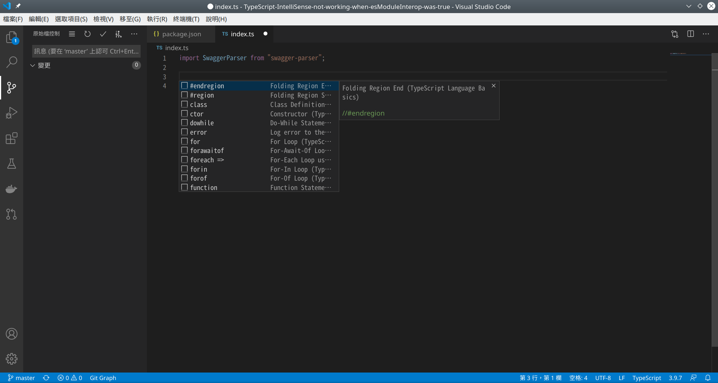Collapse the 變更 changes section
This screenshot has width=718, height=383.
(x=33, y=65)
